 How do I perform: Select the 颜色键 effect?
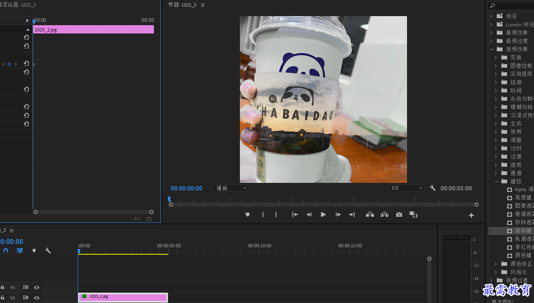pos(523,256)
